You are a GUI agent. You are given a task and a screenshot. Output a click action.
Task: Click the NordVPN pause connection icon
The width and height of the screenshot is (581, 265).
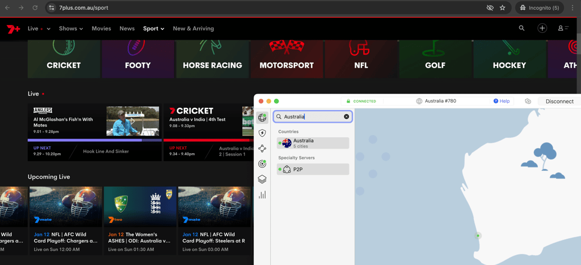click(x=528, y=101)
